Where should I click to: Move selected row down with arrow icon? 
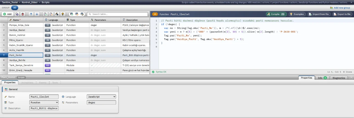point(37,14)
